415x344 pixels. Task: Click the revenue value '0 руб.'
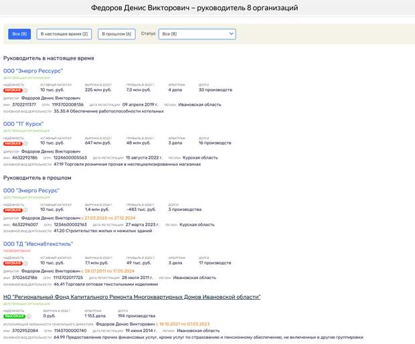pyautogui.click(x=50, y=316)
